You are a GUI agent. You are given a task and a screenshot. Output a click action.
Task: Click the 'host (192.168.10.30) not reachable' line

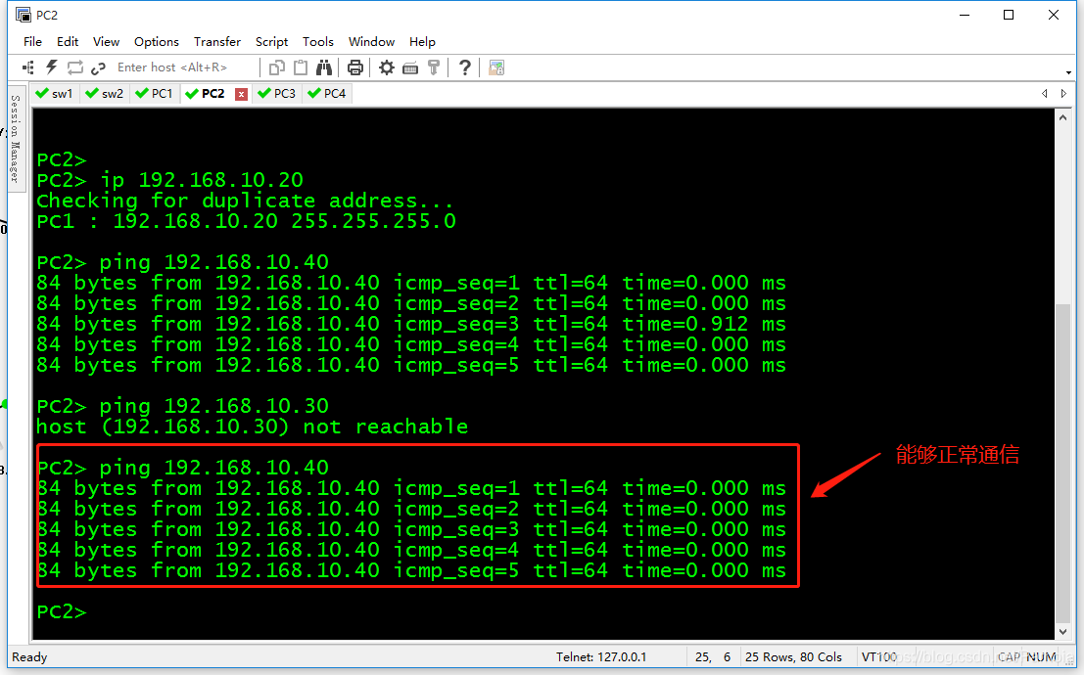pyautogui.click(x=253, y=427)
